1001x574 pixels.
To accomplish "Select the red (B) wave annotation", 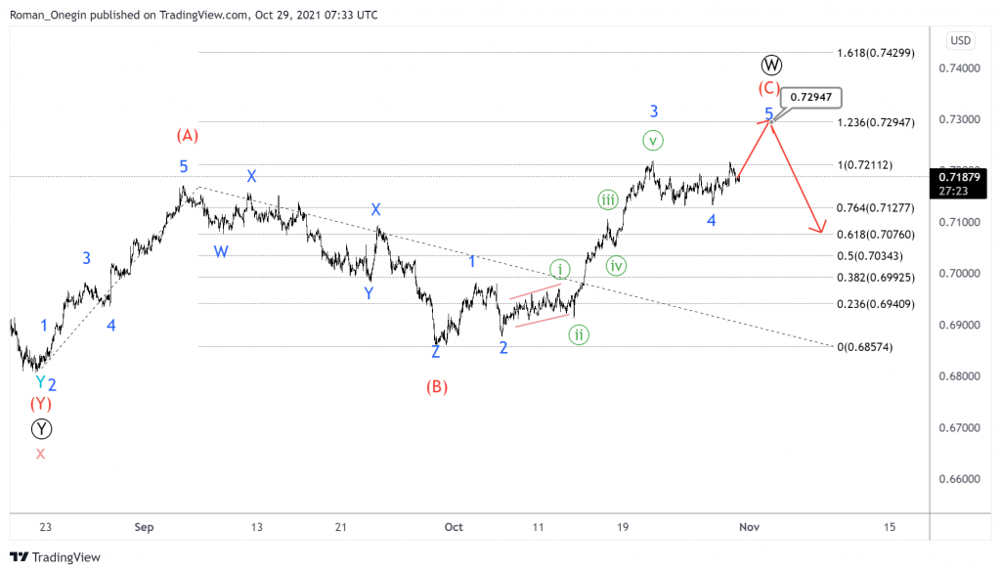I will (x=436, y=387).
